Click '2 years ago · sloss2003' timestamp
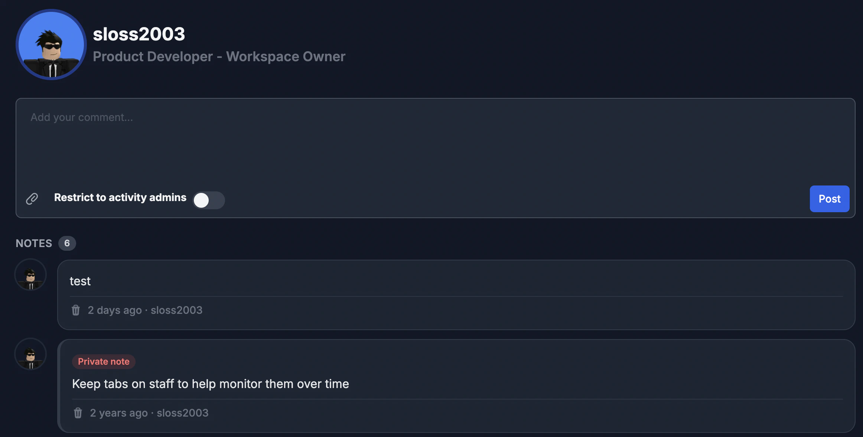This screenshot has height=437, width=863. point(149,413)
